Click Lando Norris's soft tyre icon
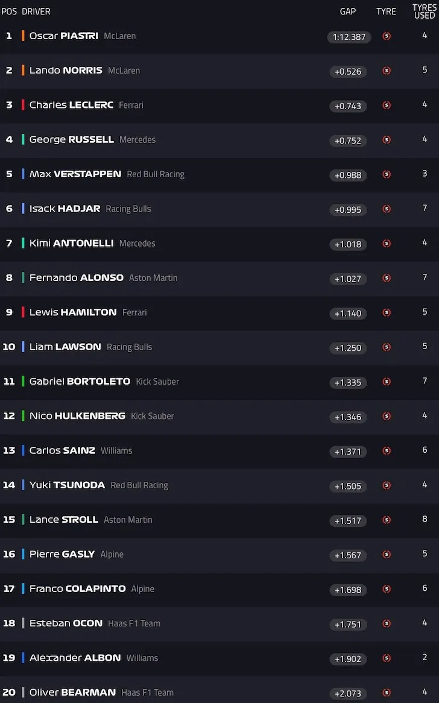This screenshot has height=703, width=439. tap(387, 71)
